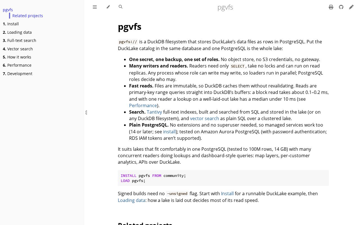Open chapter 2. Loading data in the sidebar

click(17, 32)
